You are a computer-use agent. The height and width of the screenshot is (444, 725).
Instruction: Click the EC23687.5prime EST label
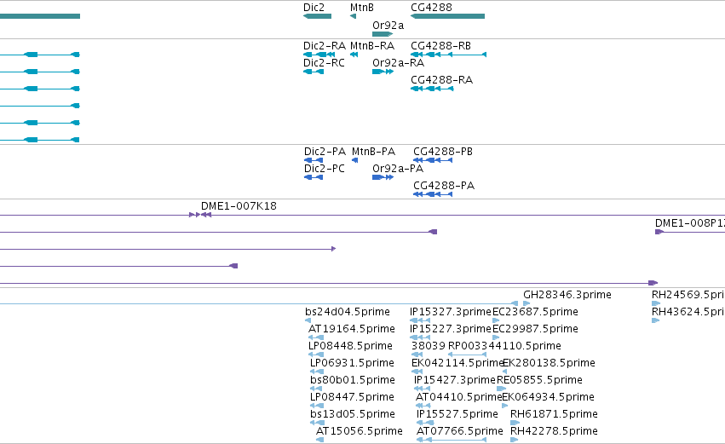click(535, 312)
